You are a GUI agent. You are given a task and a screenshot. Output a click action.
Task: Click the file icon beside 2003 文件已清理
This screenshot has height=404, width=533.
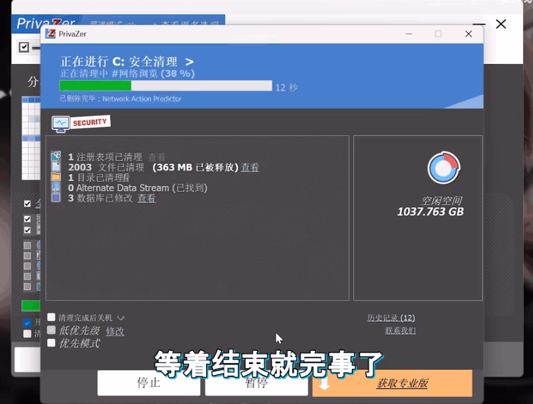[56, 166]
